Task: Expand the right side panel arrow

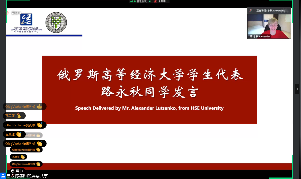Action: click(x=297, y=89)
